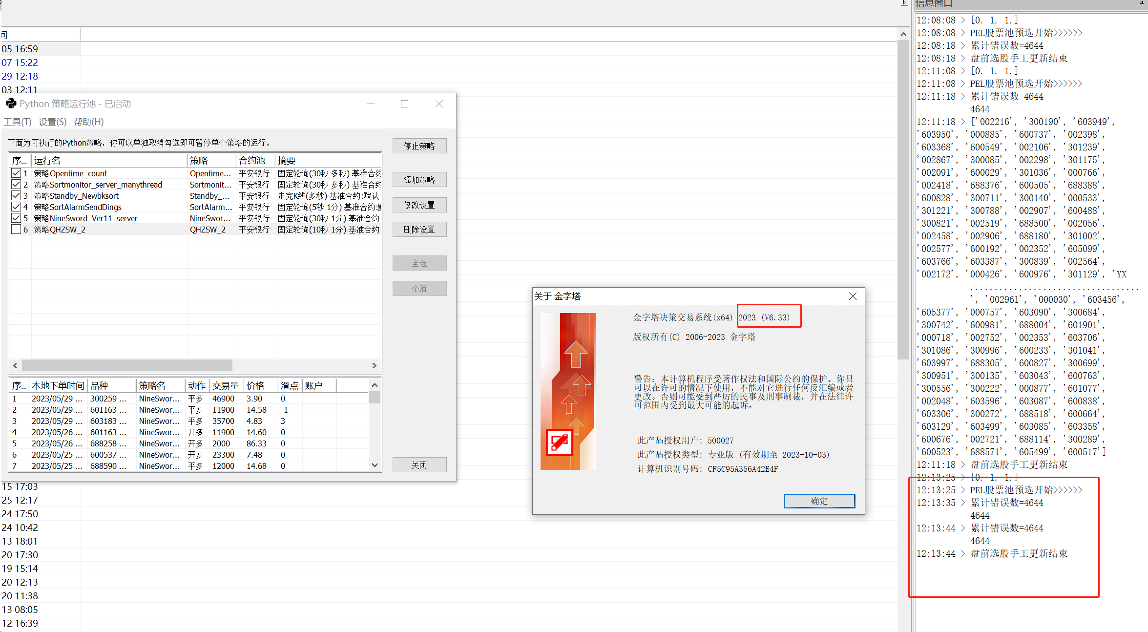Click the 添加策略 button
1148x632 pixels.
point(419,180)
